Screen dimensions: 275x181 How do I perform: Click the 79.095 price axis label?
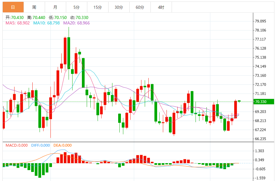pyautogui.click(x=260, y=21)
